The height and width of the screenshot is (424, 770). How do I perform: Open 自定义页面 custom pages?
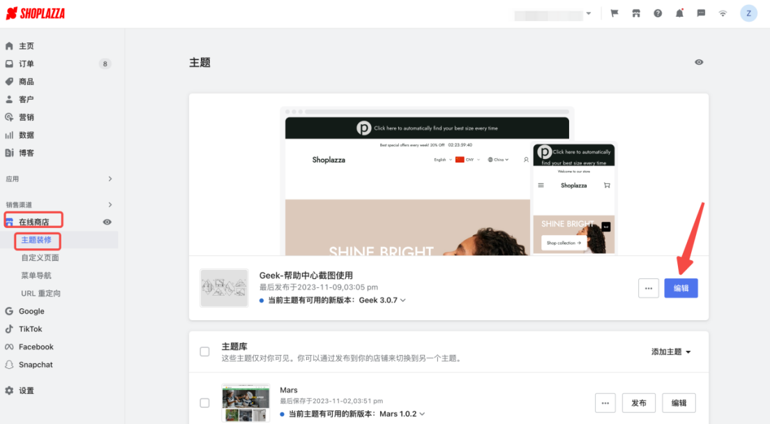point(40,257)
